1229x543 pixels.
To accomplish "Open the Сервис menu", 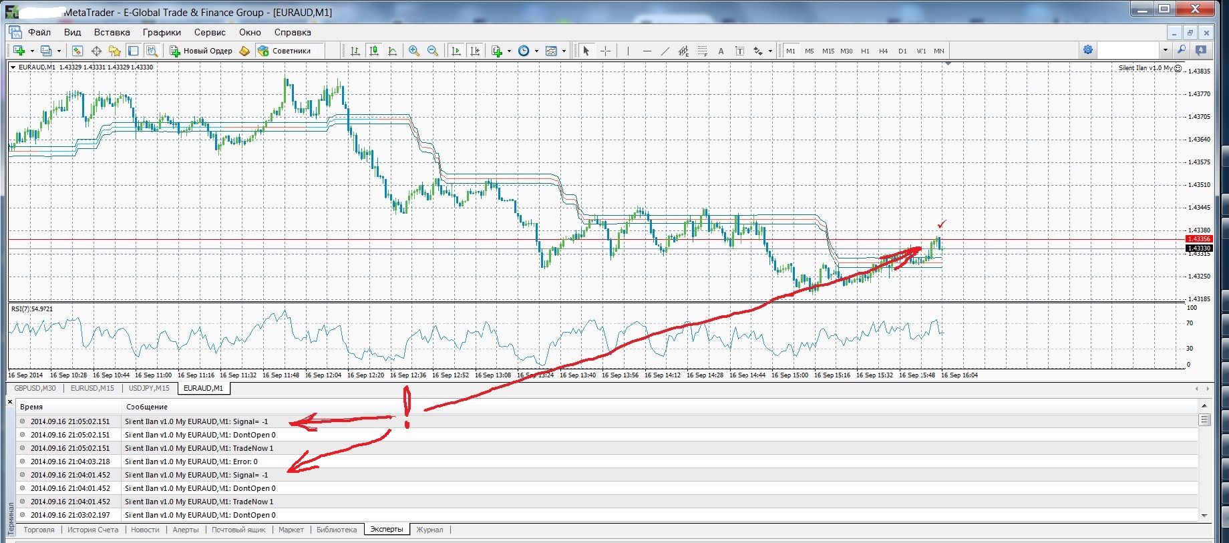I will coord(210,32).
